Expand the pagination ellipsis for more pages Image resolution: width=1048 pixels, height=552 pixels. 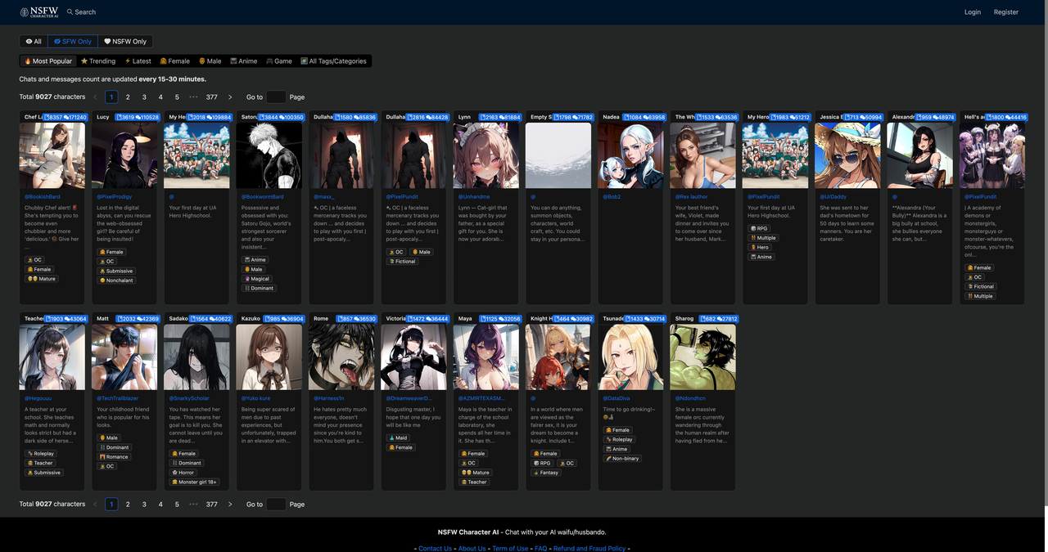point(193,96)
